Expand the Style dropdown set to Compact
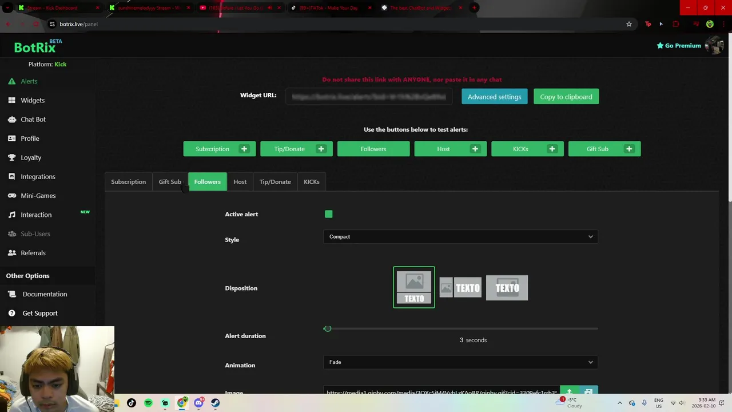The height and width of the screenshot is (412, 732). click(x=460, y=236)
